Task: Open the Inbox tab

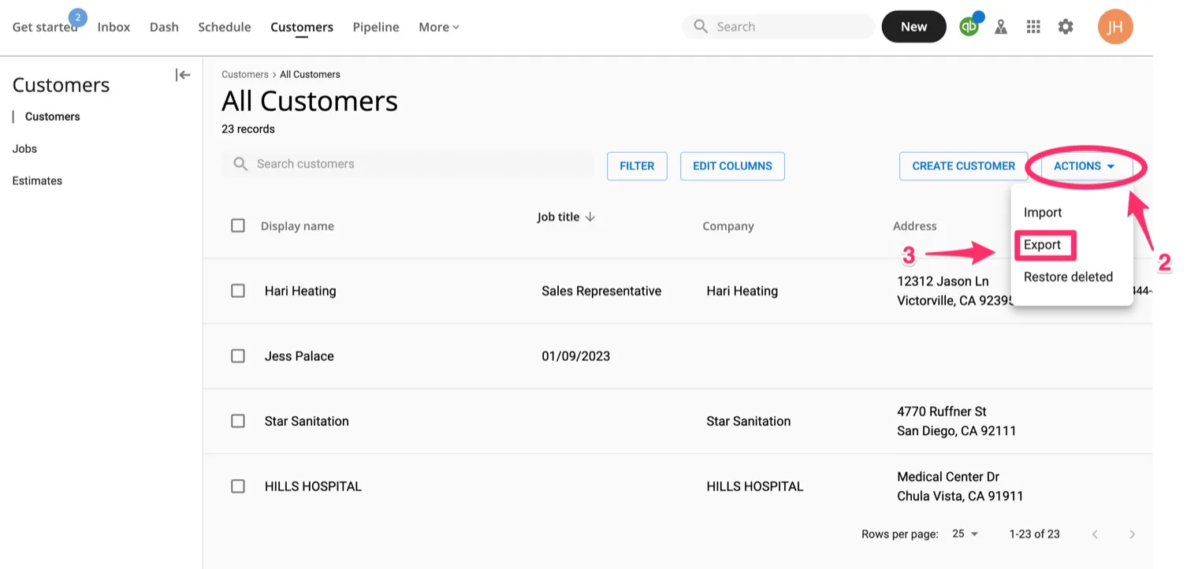Action: pyautogui.click(x=113, y=27)
